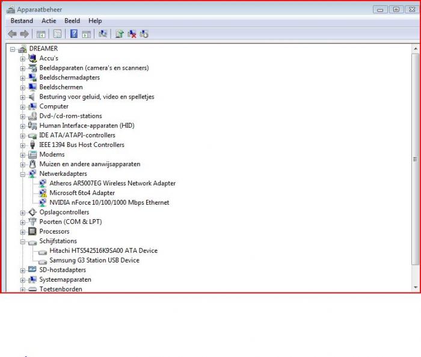Image resolution: width=421 pixels, height=357 pixels.
Task: Select Samsung G3 Station USB Device
Action: coord(94,261)
